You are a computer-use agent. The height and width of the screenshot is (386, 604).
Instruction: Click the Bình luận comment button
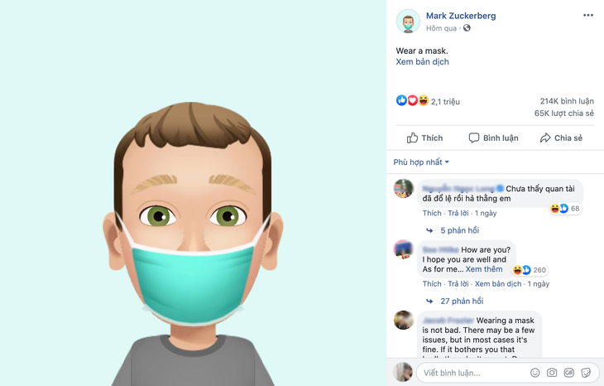tap(493, 138)
